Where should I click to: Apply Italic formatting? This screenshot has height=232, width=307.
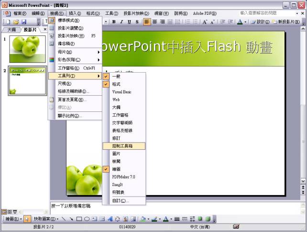pyautogui.click(x=121, y=22)
